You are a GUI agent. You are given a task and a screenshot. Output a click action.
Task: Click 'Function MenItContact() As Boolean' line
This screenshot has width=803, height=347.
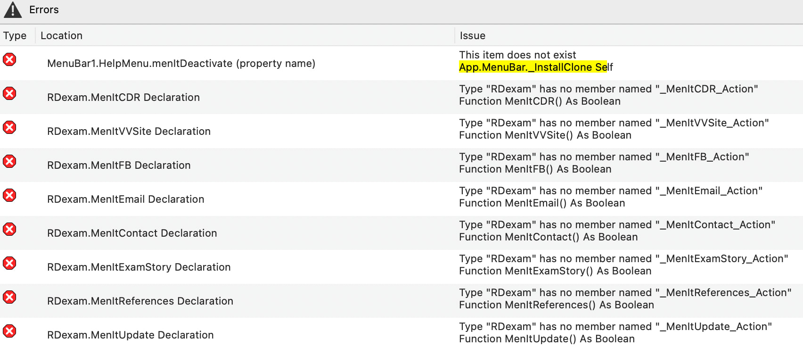pyautogui.click(x=549, y=237)
